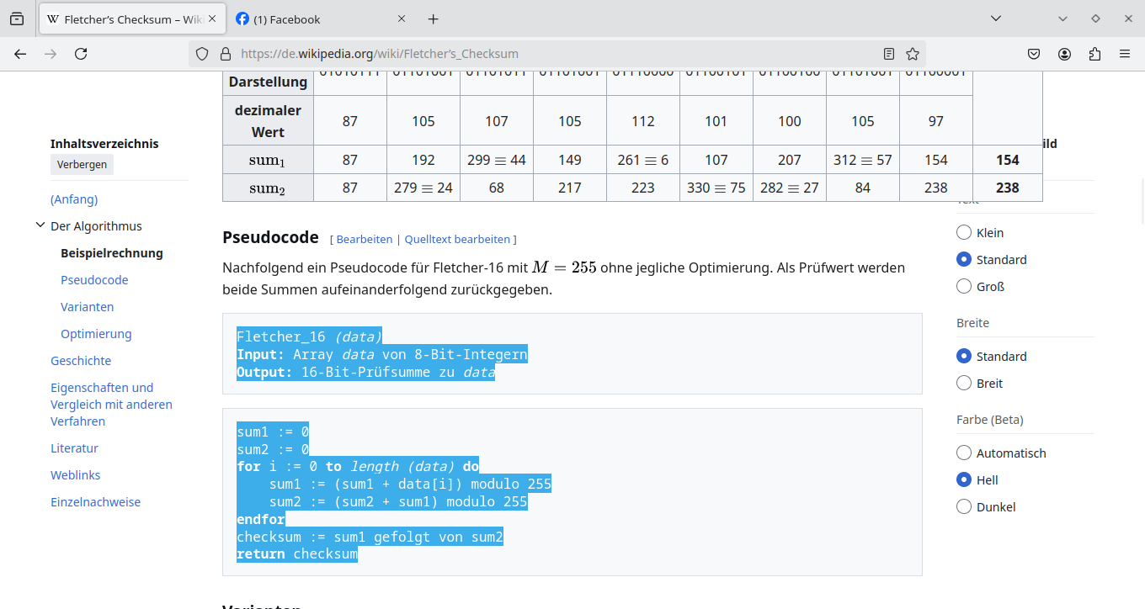This screenshot has width=1145, height=609.
Task: Enable the Breit width option
Action: [963, 383]
